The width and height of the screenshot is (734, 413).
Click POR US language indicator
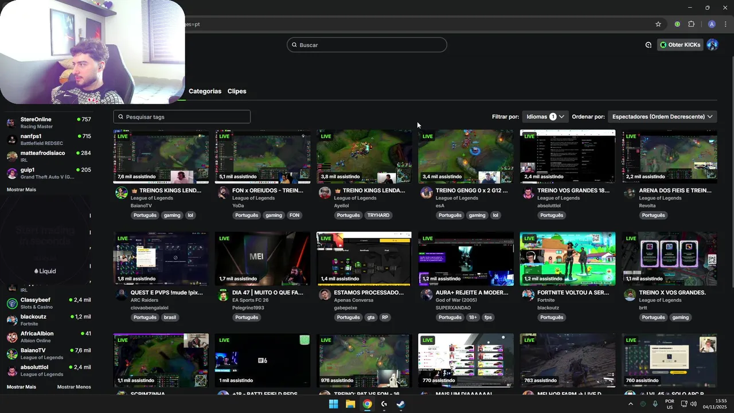pos(670,404)
